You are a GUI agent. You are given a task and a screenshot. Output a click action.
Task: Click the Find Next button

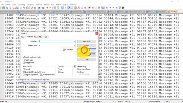[87, 41]
